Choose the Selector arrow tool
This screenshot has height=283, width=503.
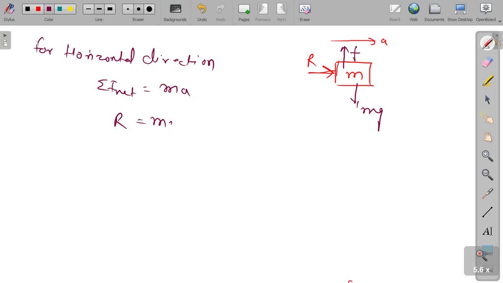[487, 99]
